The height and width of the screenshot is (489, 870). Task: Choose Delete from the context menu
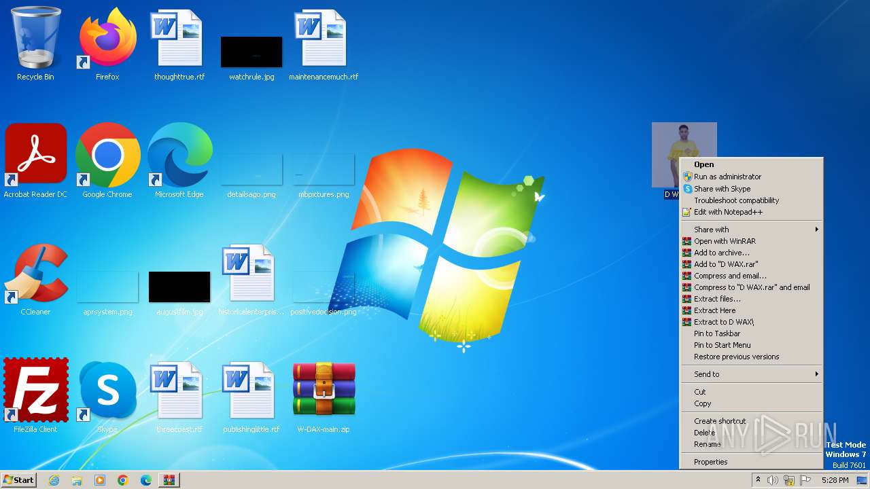click(751, 433)
